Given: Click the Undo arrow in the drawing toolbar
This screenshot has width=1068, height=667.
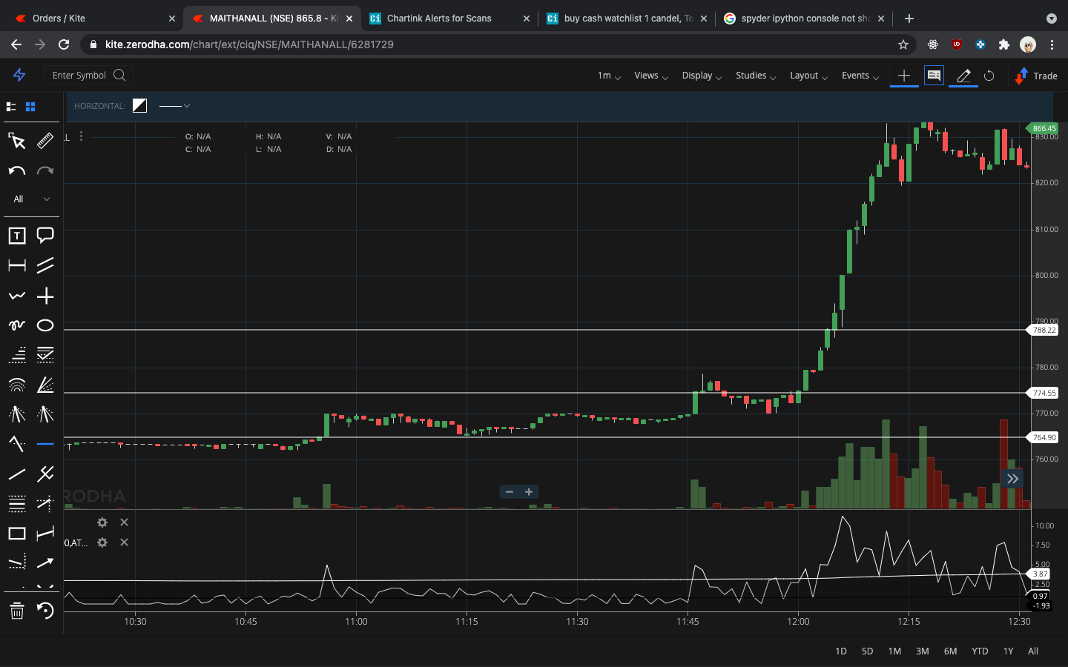Looking at the screenshot, I should (x=16, y=170).
